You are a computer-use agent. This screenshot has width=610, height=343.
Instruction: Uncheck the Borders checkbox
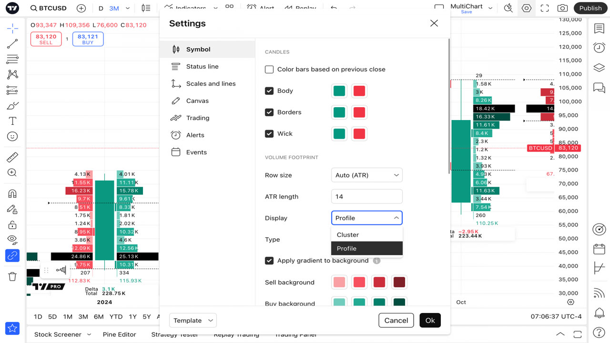coord(269,112)
